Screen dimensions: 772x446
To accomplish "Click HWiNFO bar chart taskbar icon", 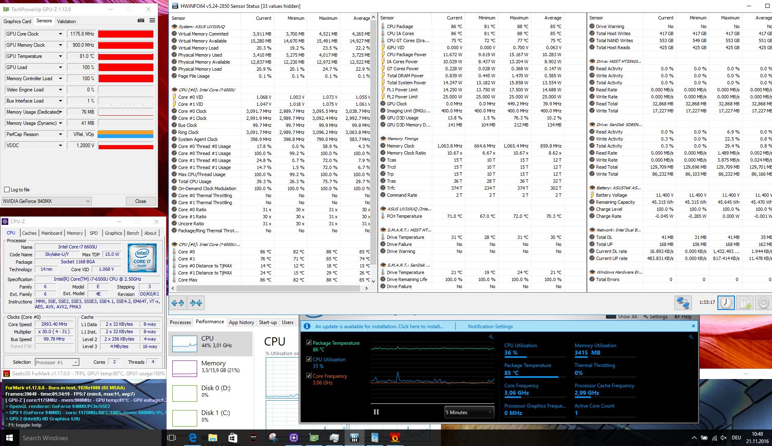I will (x=354, y=438).
